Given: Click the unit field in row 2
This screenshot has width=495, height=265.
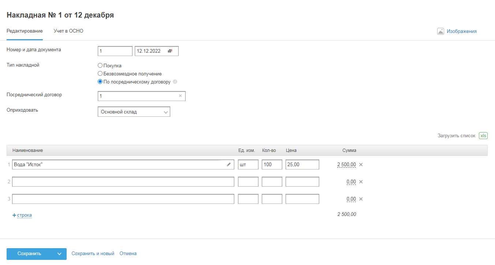Looking at the screenshot, I should [x=248, y=182].
